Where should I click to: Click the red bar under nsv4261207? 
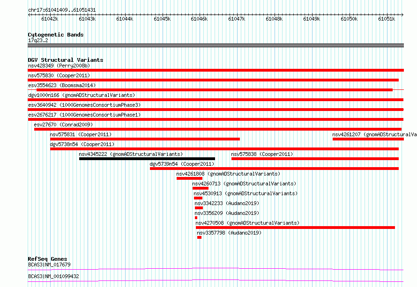point(368,139)
